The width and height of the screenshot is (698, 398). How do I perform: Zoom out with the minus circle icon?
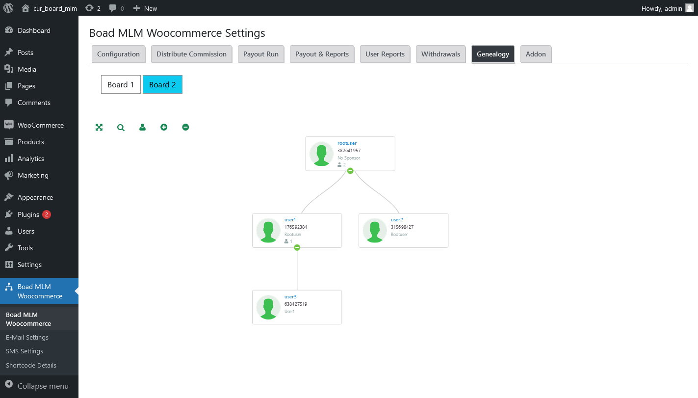(185, 128)
